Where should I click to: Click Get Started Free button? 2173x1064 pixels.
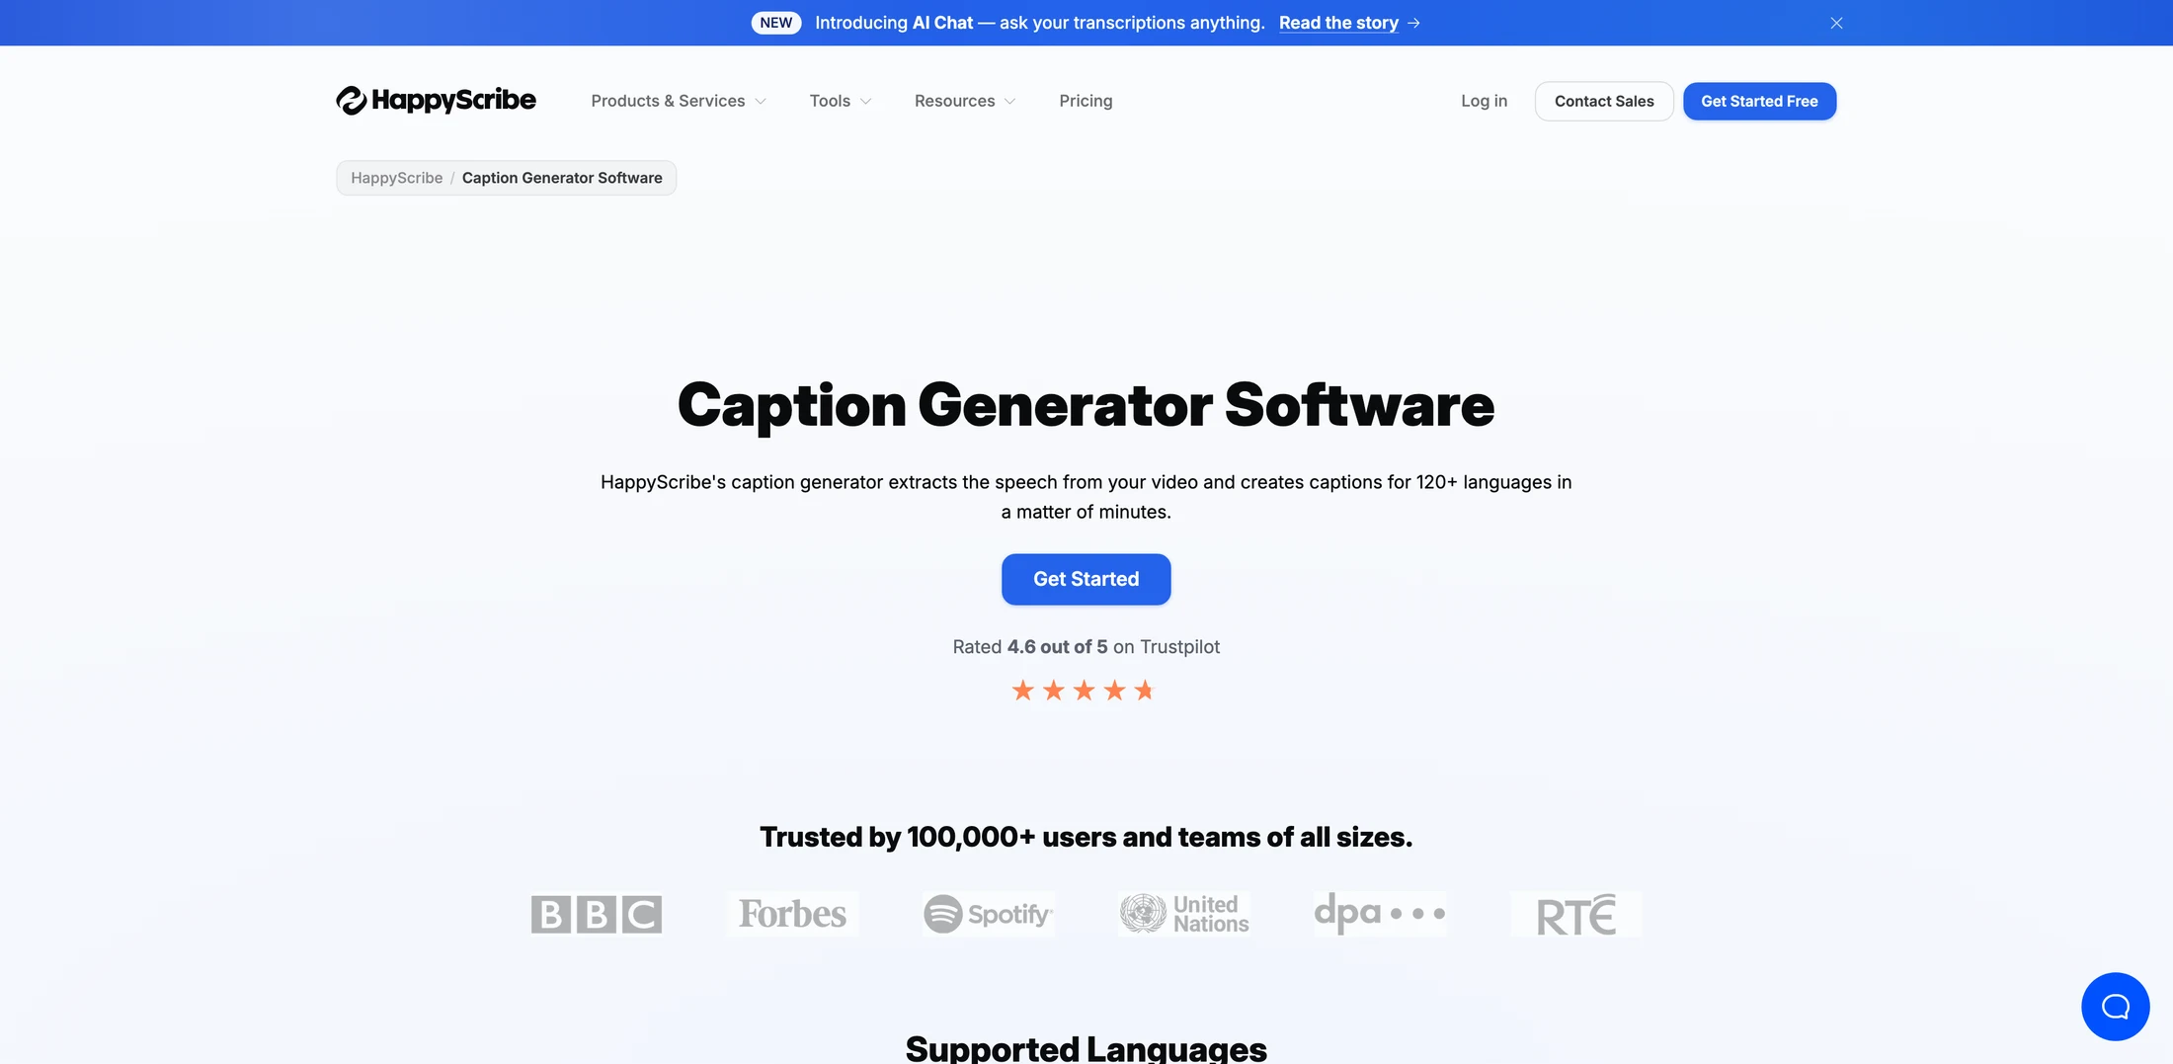(x=1759, y=101)
